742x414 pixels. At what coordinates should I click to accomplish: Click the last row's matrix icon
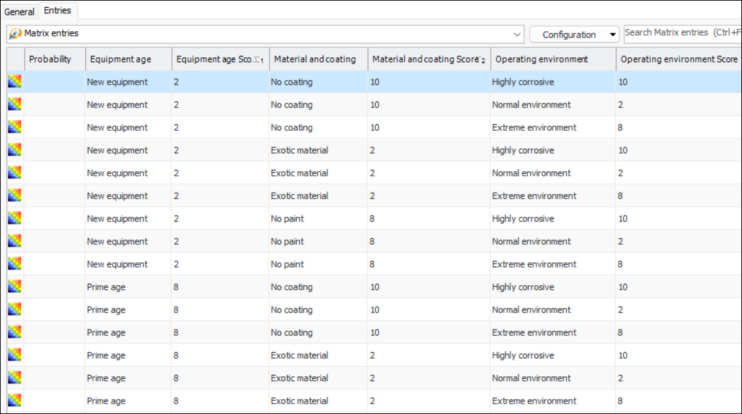[x=14, y=401]
